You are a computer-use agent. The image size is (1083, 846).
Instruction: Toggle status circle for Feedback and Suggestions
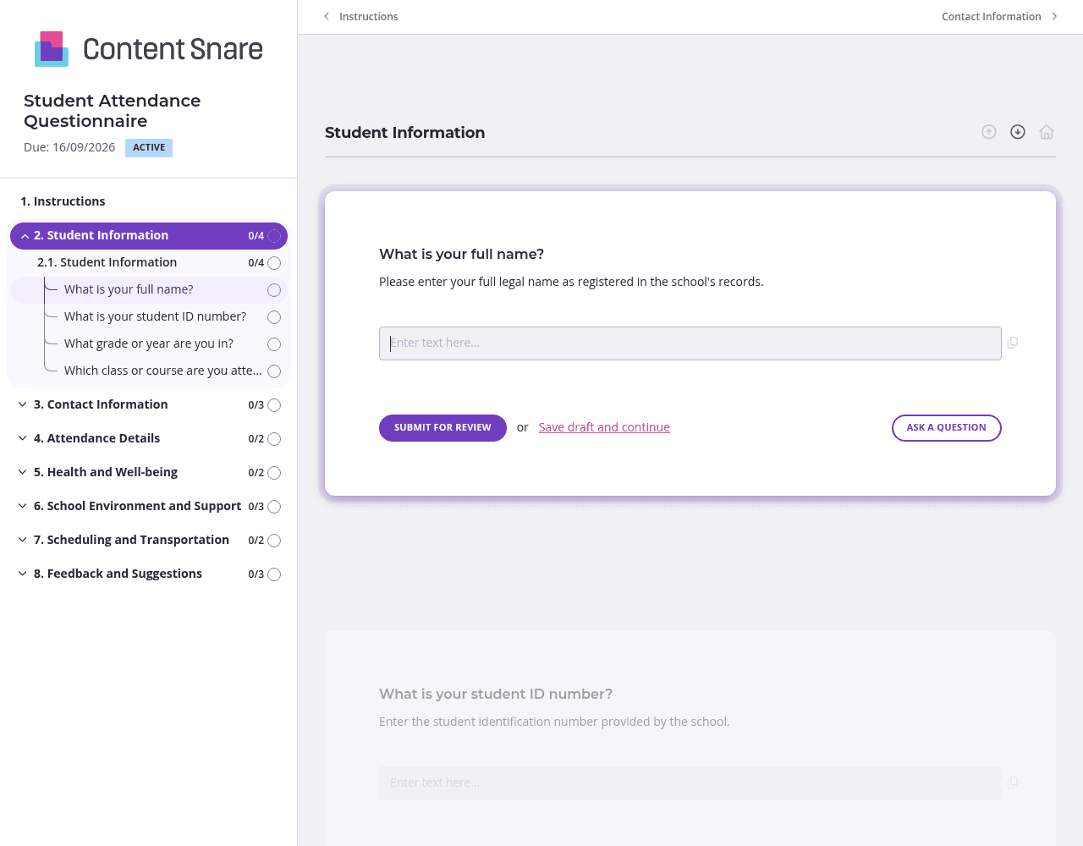click(x=274, y=574)
